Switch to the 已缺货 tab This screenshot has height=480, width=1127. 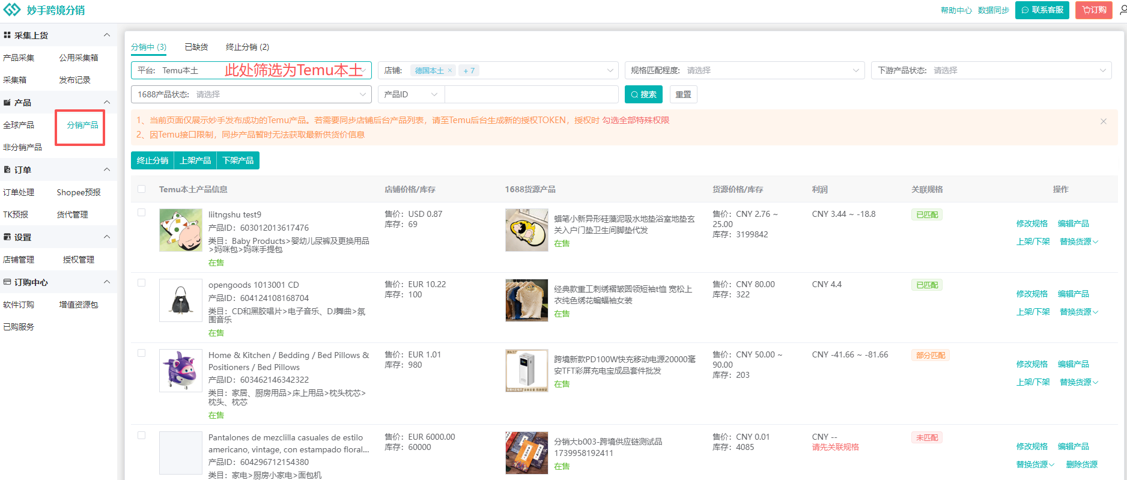click(196, 47)
